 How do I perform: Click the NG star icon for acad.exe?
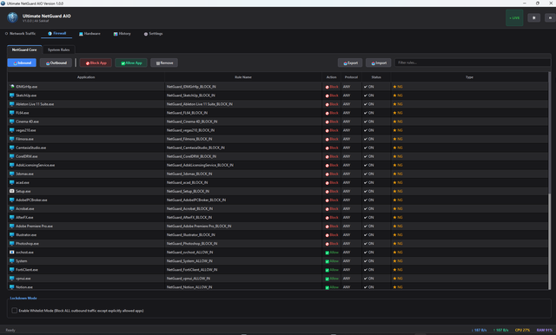(394, 182)
